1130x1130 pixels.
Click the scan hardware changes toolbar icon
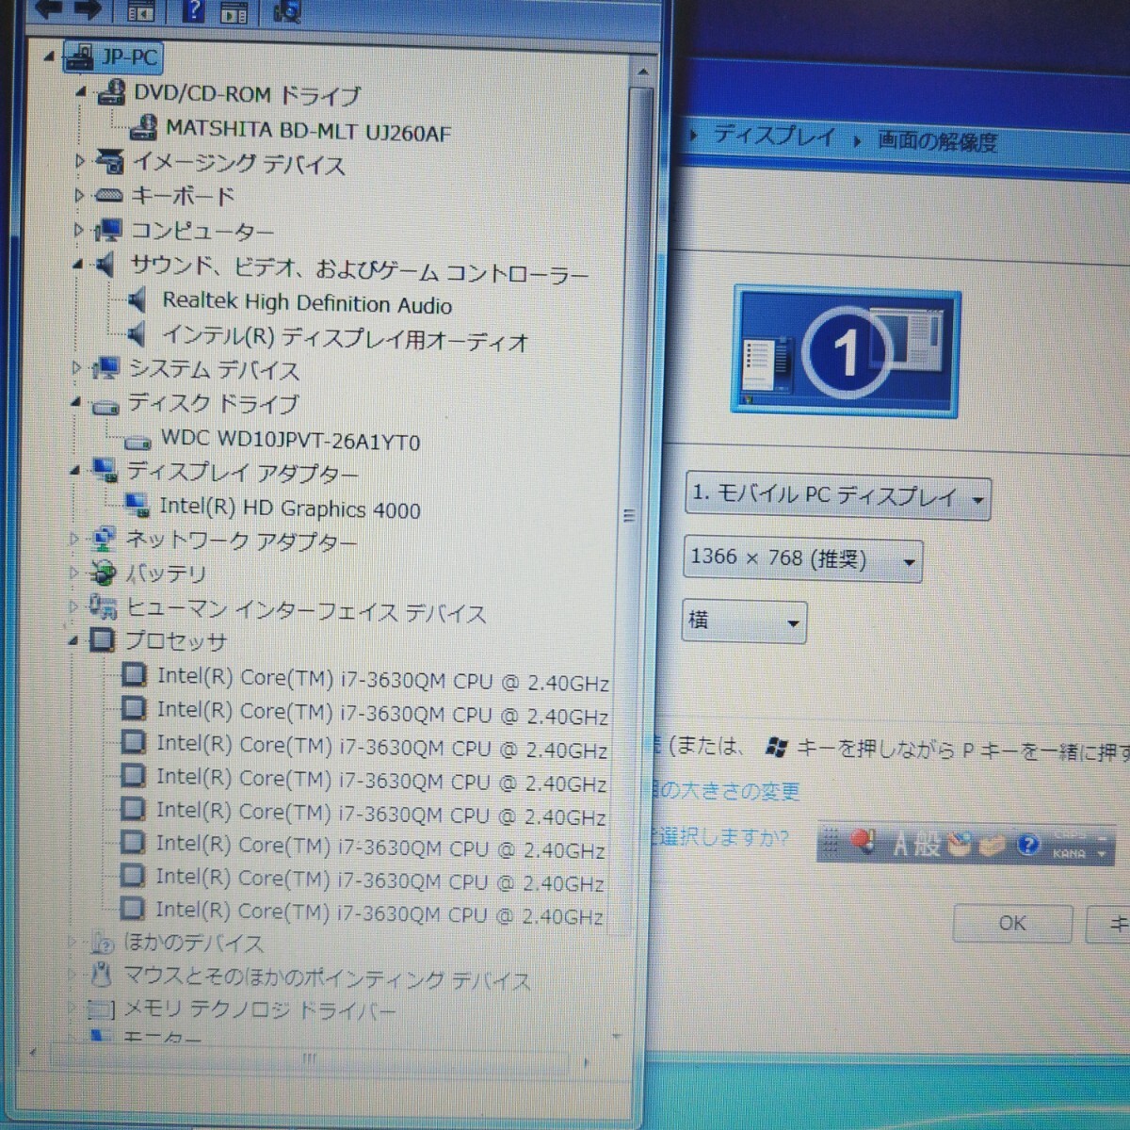pos(286,11)
